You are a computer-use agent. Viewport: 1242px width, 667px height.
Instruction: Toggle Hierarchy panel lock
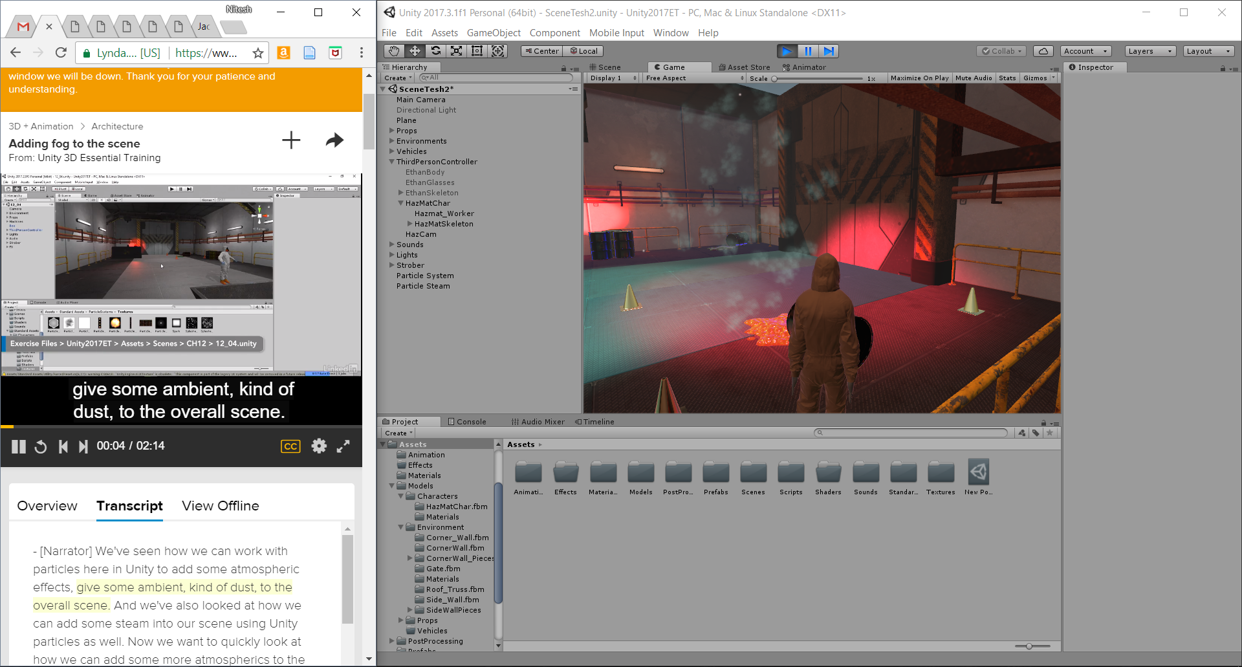coord(563,68)
